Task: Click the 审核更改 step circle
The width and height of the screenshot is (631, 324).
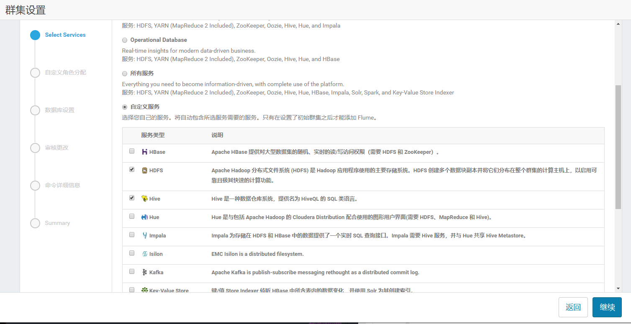Action: tap(35, 148)
